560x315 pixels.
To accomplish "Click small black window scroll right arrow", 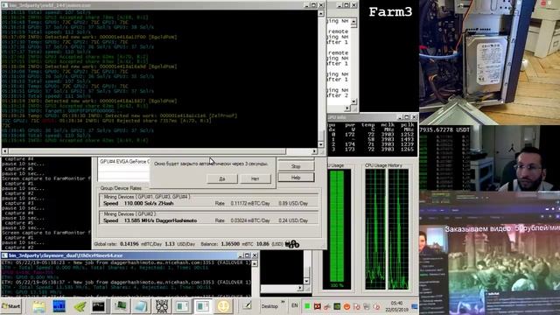I will tap(300, 288).
